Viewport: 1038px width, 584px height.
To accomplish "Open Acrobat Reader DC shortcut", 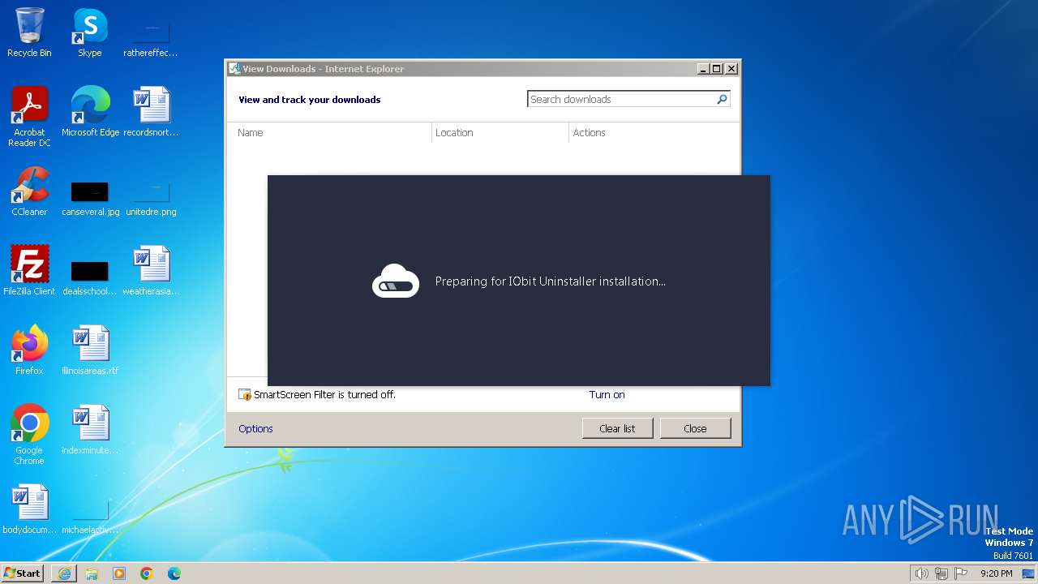I will [29, 117].
